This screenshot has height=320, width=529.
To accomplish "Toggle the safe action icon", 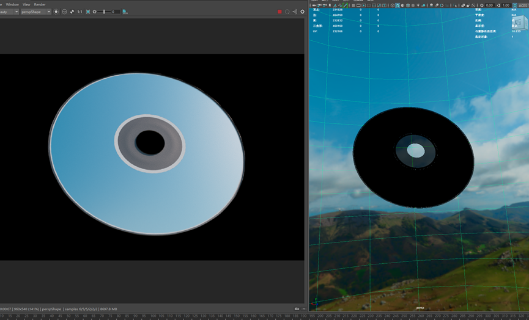I will (379, 5).
